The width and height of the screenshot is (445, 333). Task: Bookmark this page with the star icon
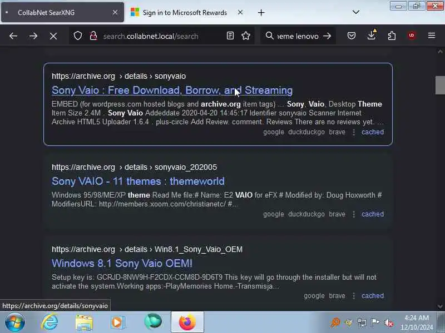pos(246,36)
